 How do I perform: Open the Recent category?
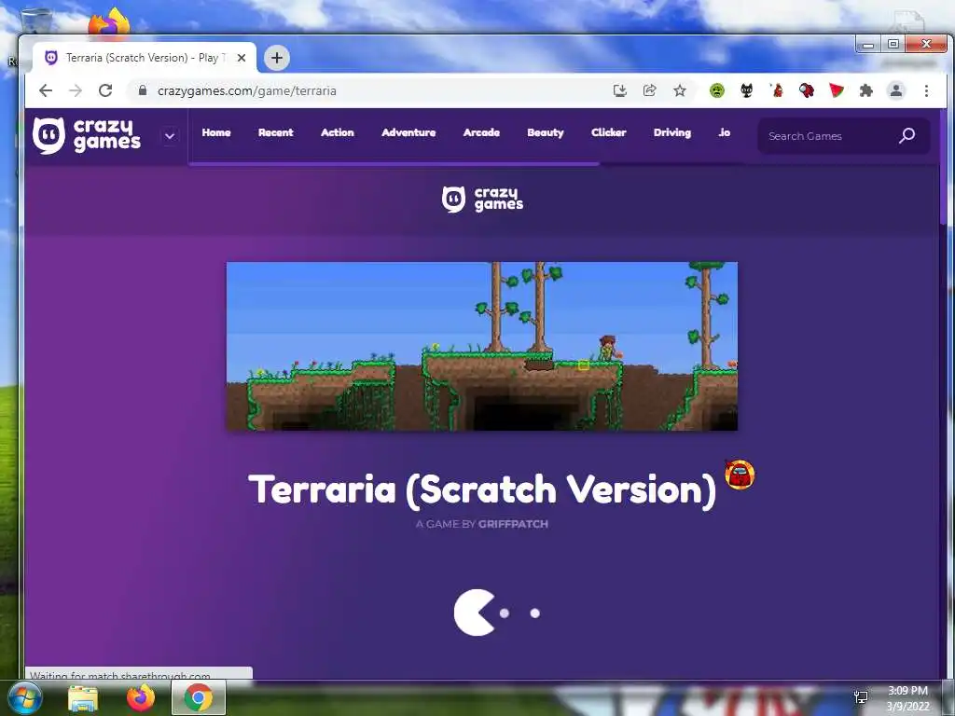(275, 132)
